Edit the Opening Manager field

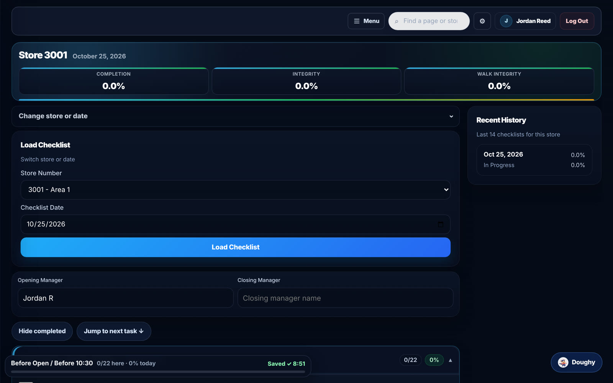[125, 298]
